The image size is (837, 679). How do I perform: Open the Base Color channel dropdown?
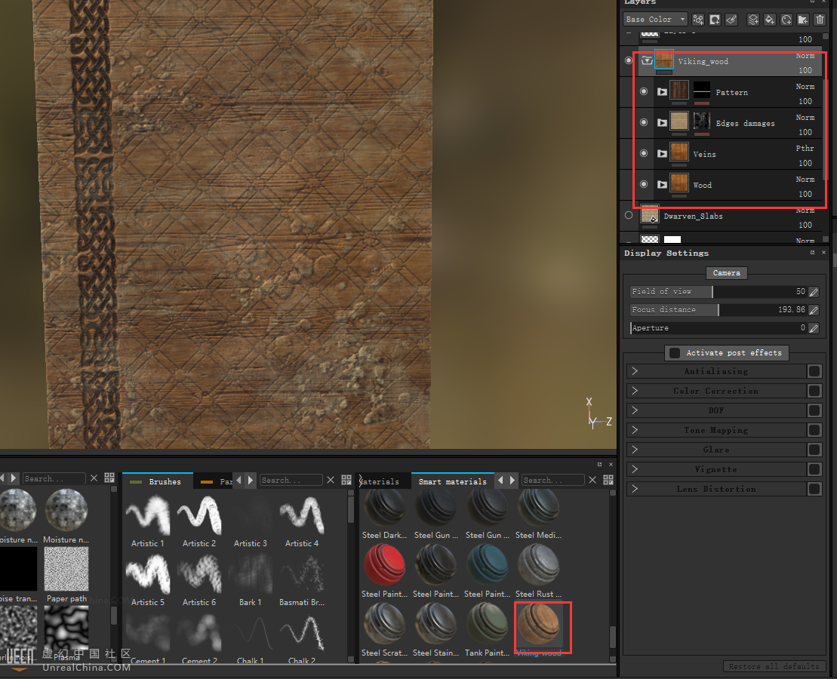coord(655,20)
